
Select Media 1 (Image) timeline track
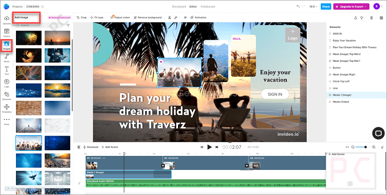click(128, 174)
